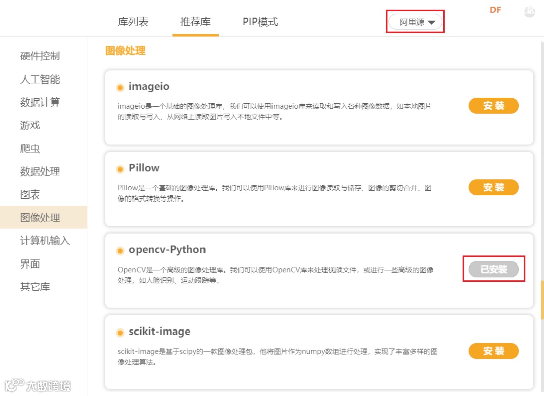The image size is (544, 396).
Task: Click the Pillow description text
Action: click(x=275, y=193)
